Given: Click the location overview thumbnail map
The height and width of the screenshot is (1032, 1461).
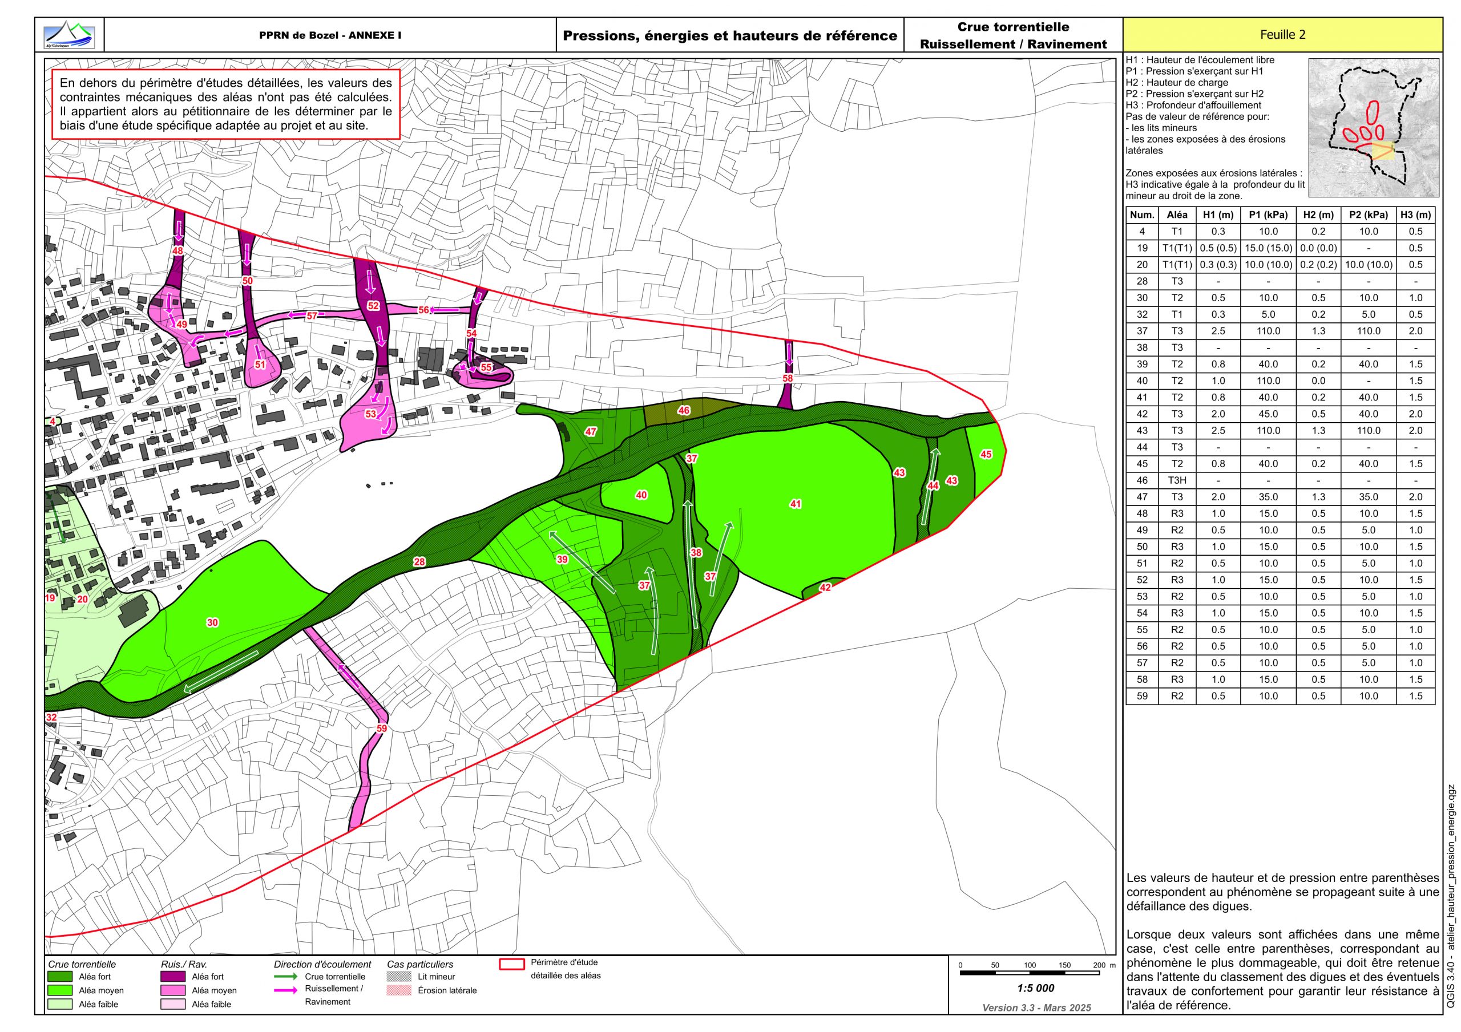Looking at the screenshot, I should pos(1373,127).
